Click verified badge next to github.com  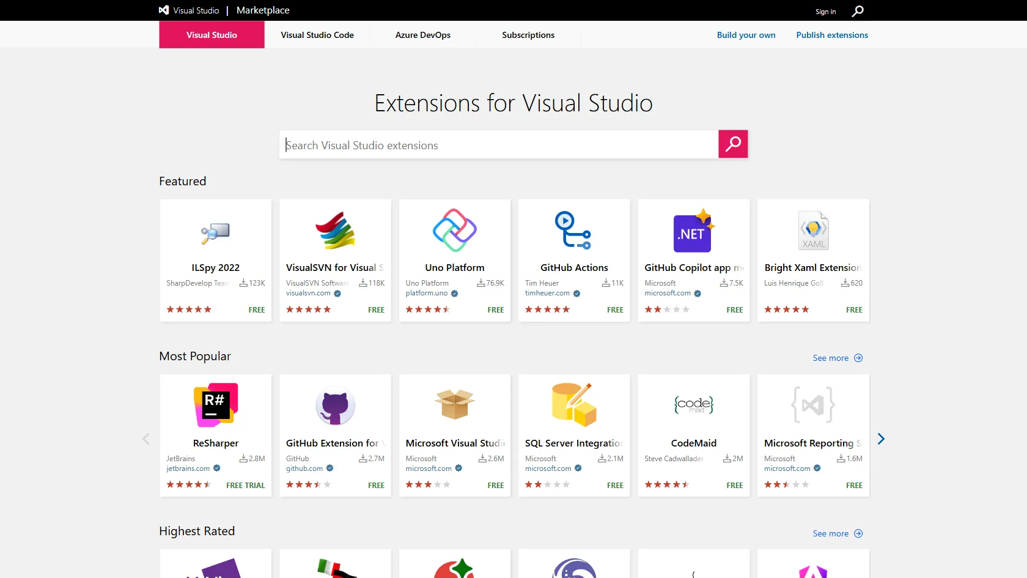(x=329, y=469)
